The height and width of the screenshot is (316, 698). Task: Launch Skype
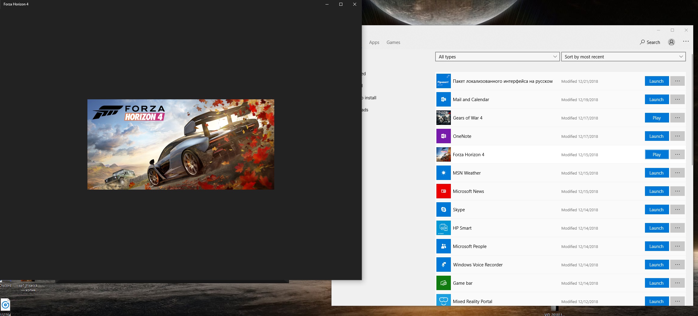pyautogui.click(x=657, y=210)
